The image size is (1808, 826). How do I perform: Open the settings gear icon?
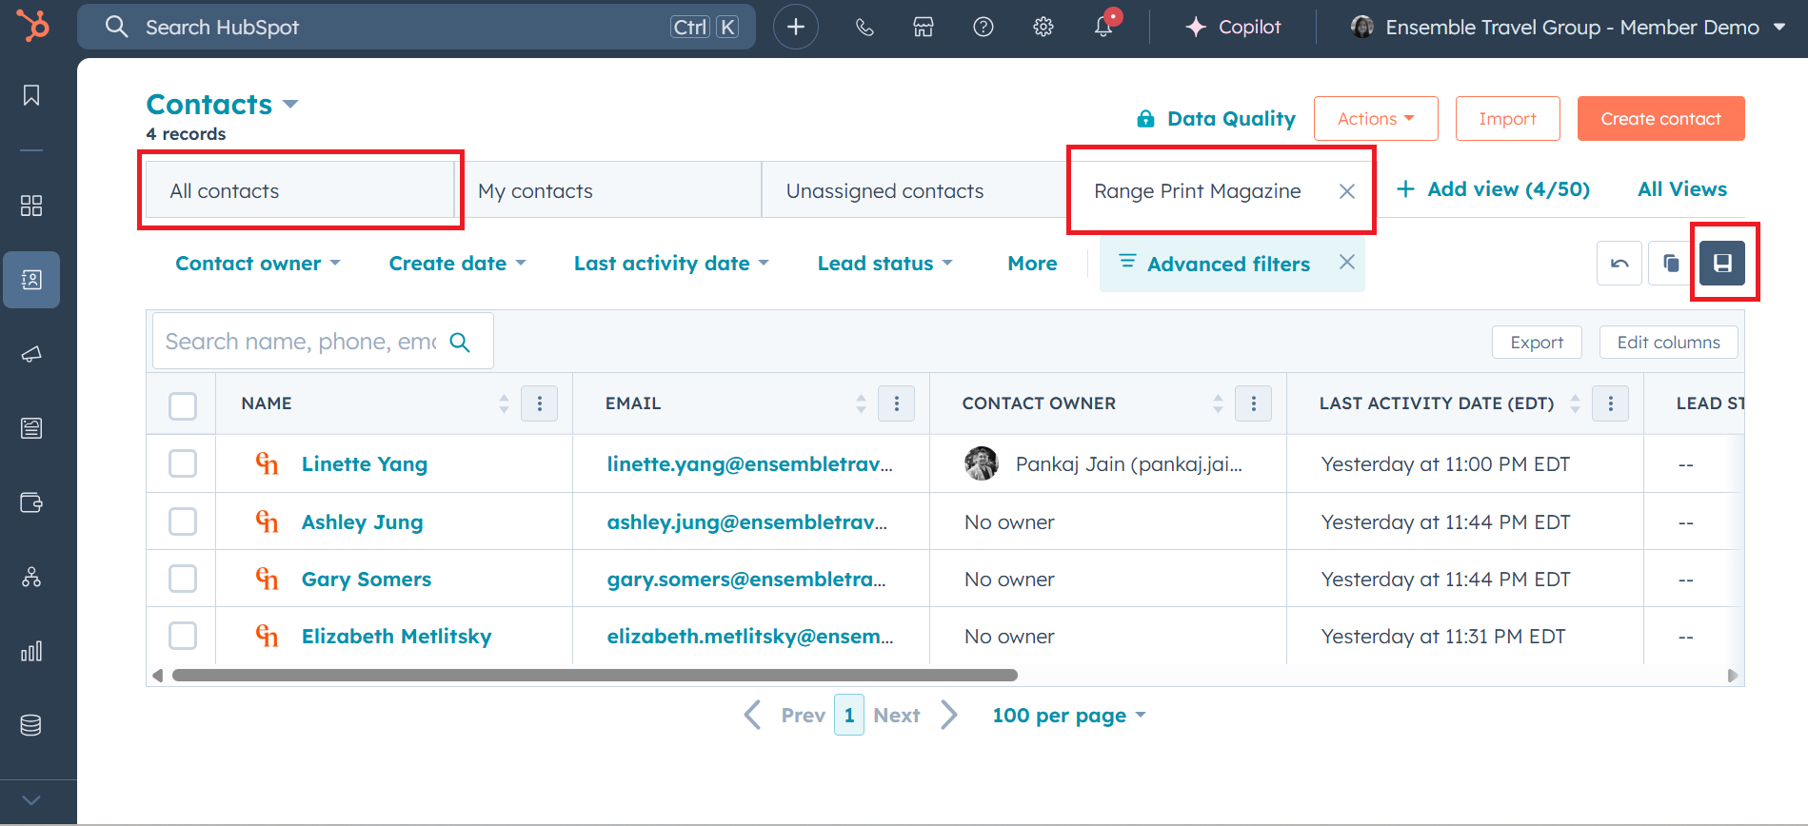[x=1043, y=27]
